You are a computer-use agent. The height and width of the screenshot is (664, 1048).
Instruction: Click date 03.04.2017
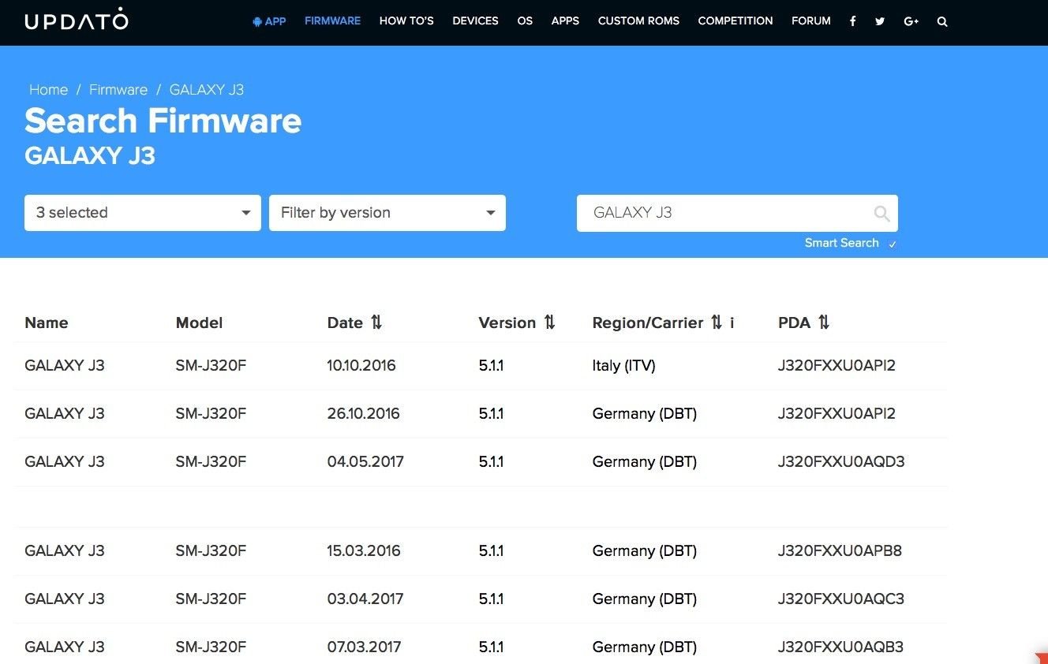click(365, 599)
